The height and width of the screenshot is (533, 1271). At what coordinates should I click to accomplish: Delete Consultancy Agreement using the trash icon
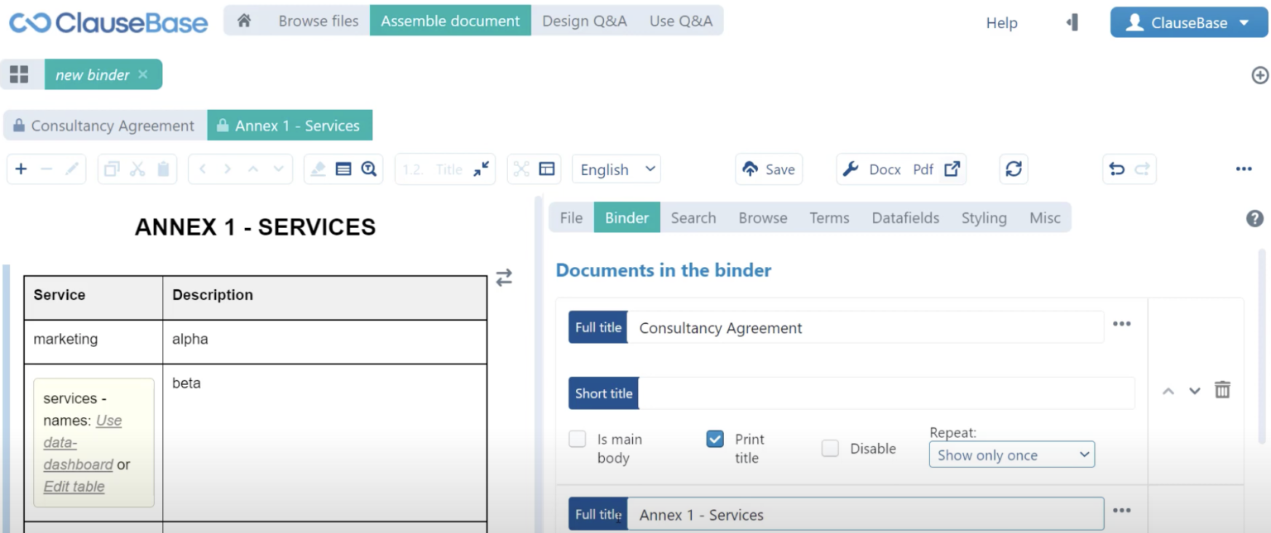(1222, 390)
